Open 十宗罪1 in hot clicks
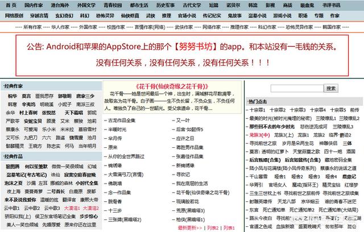Screen dimensions: 364x232 [258, 110]
